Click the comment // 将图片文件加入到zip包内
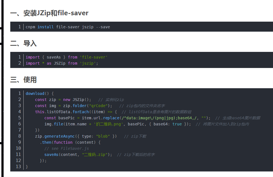 222,124
